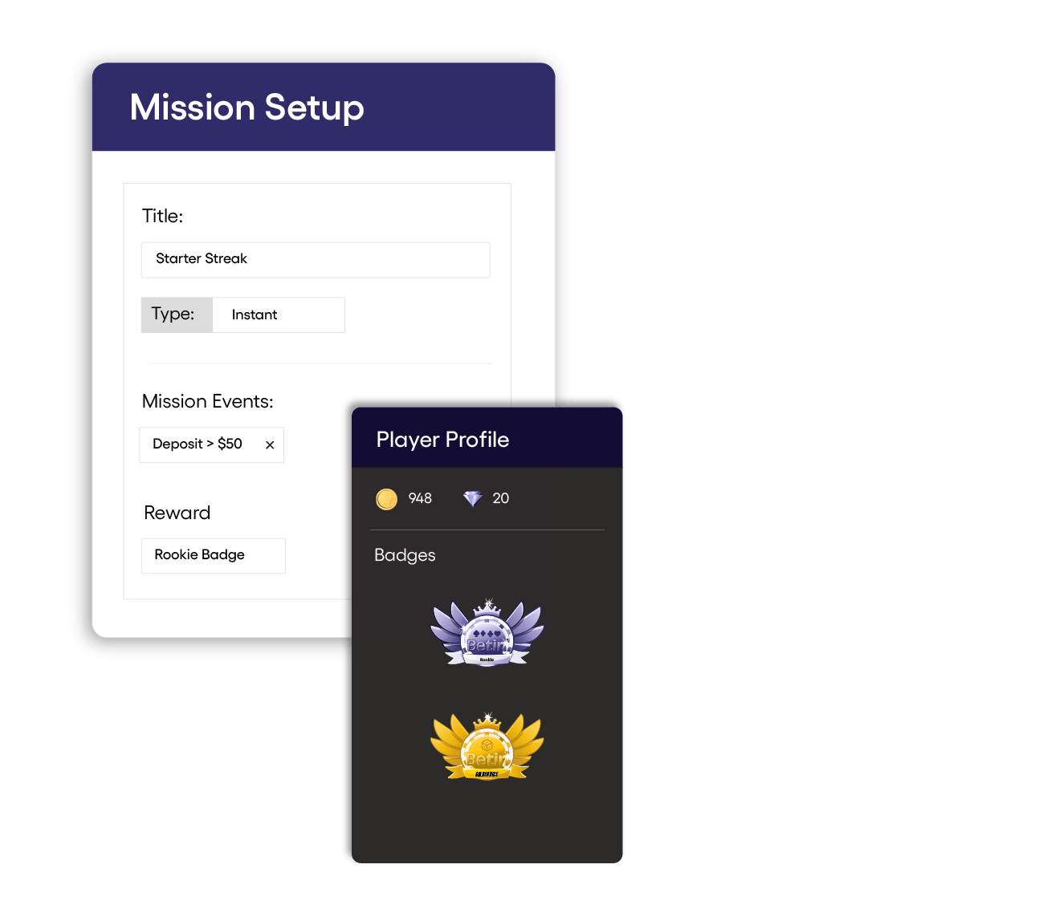The width and height of the screenshot is (1047, 913).
Task: Click the 20 gems count
Action: click(501, 498)
